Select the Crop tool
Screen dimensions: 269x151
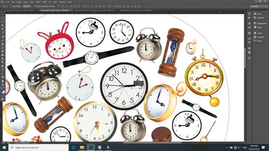click(x=3, y=29)
